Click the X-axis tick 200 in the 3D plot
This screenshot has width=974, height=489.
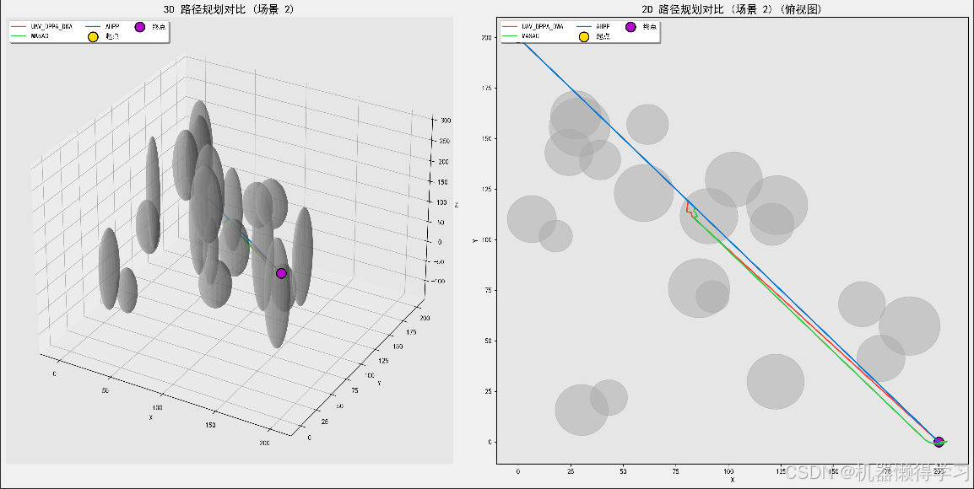(x=264, y=443)
